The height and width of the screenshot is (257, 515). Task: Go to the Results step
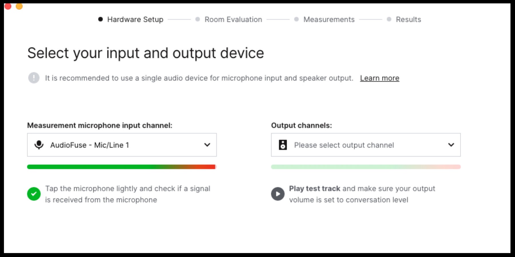pyautogui.click(x=408, y=19)
